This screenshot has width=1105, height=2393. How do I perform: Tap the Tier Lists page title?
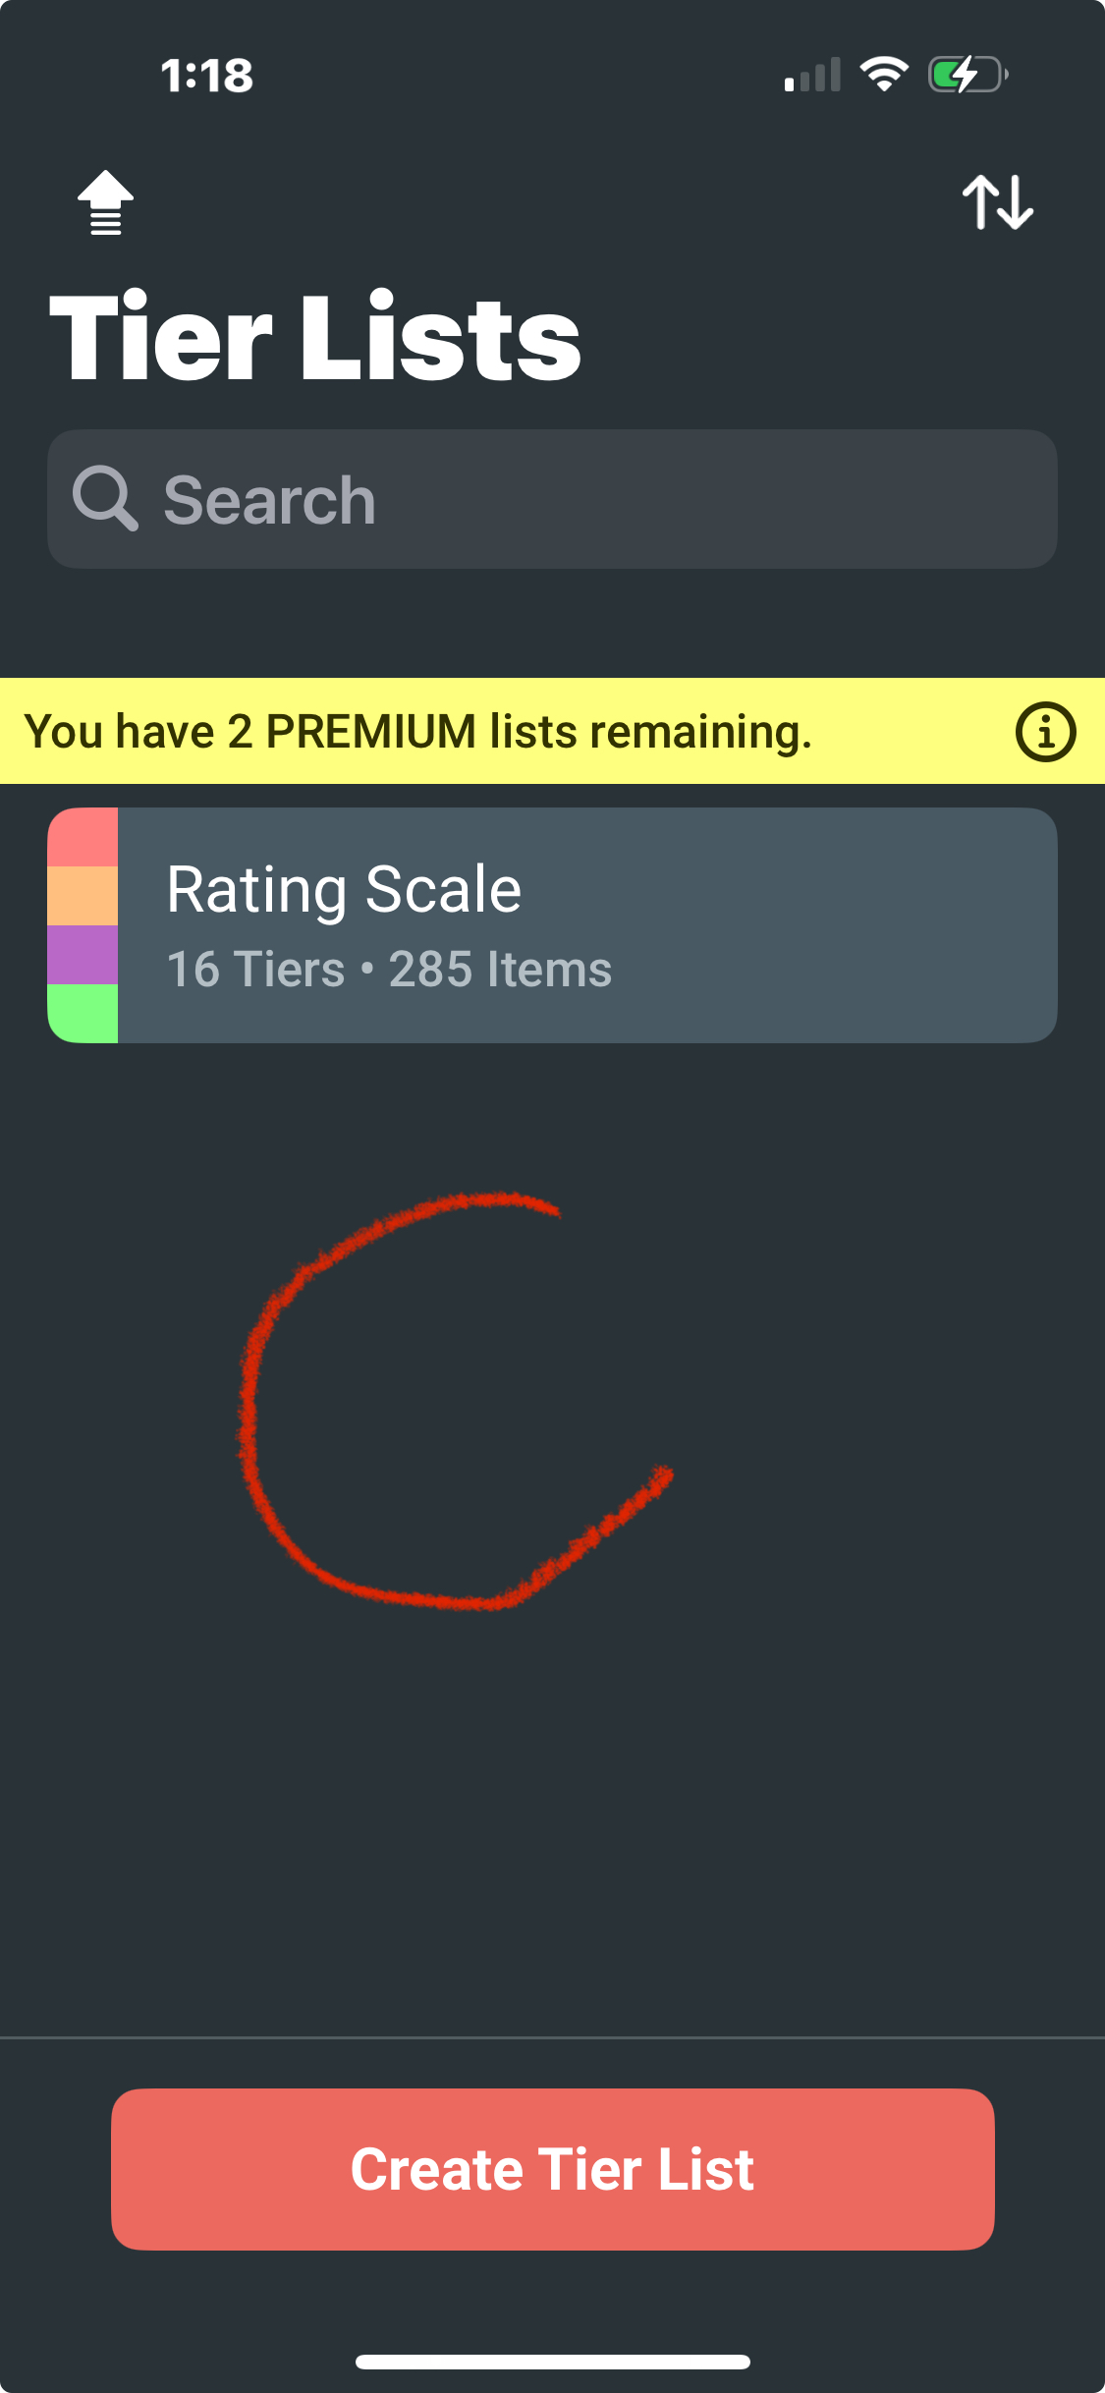pos(315,337)
